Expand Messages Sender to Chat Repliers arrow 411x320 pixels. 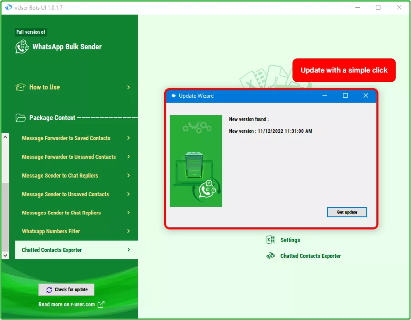(x=129, y=212)
